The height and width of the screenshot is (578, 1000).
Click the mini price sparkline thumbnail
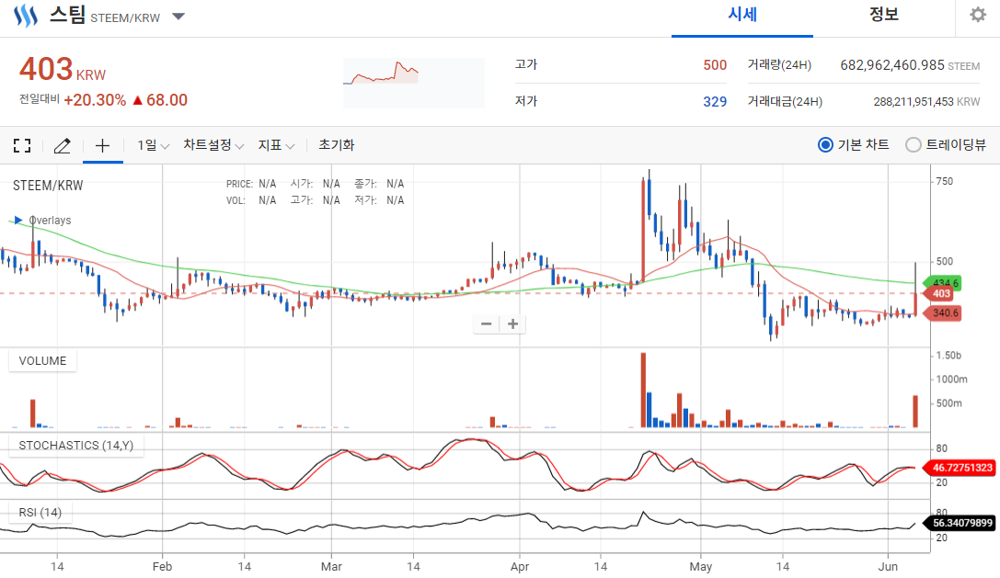[413, 83]
